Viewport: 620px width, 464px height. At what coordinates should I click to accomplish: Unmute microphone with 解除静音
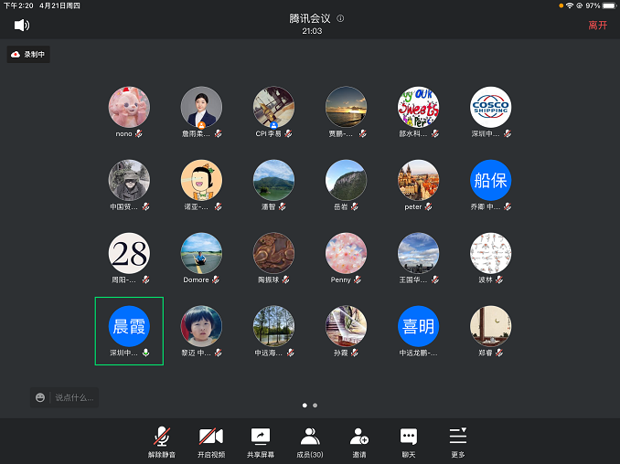162,442
